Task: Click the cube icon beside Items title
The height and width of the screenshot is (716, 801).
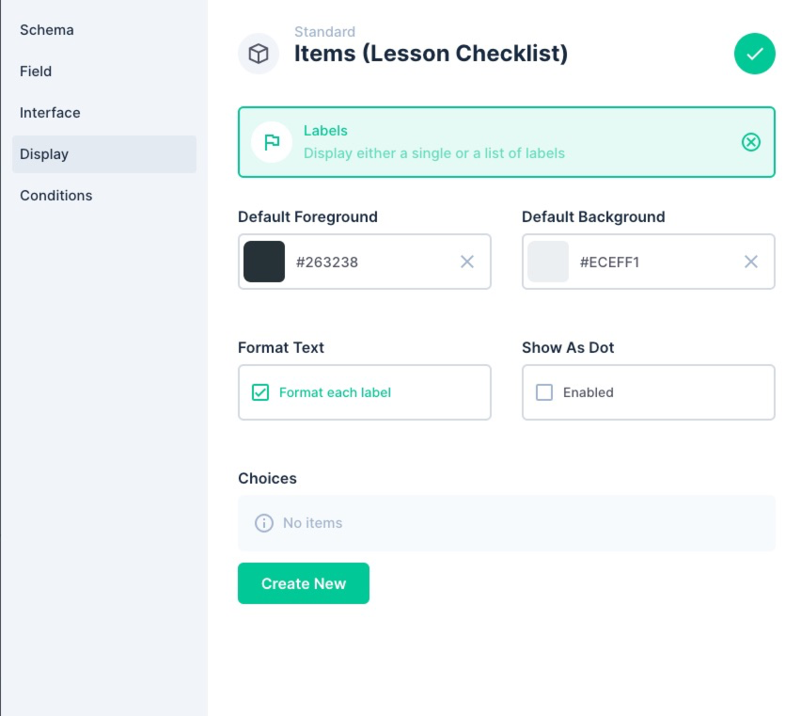Action: (259, 54)
